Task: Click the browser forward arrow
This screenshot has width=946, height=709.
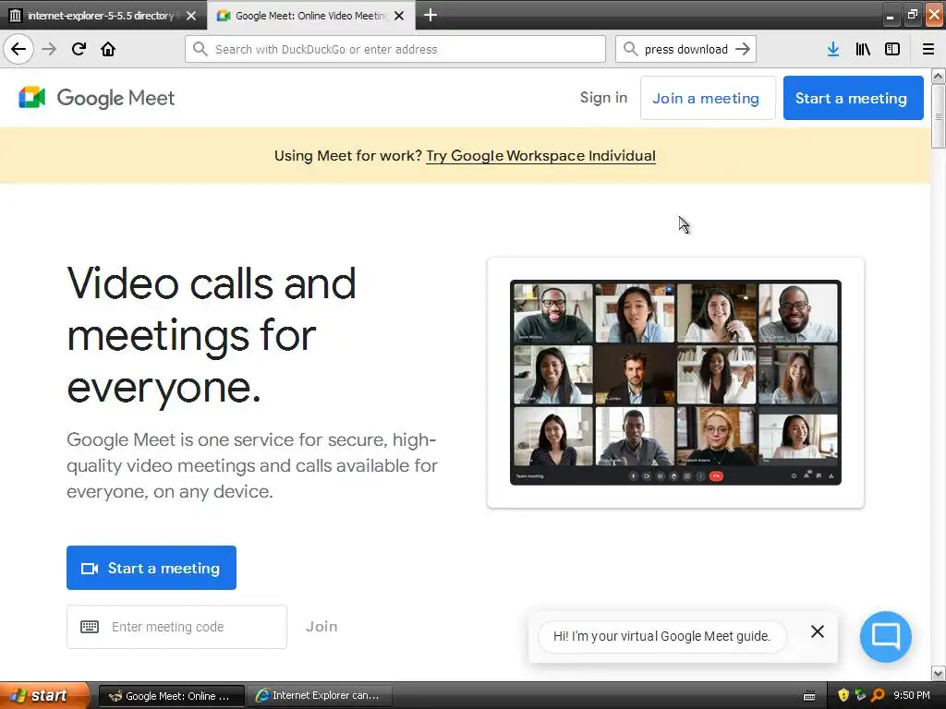Action: point(49,49)
